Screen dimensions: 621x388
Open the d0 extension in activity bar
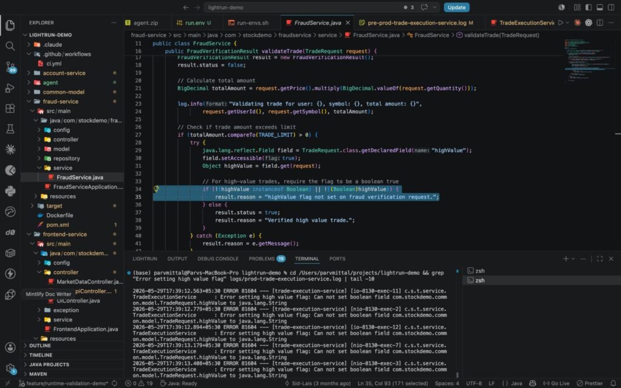point(10,232)
